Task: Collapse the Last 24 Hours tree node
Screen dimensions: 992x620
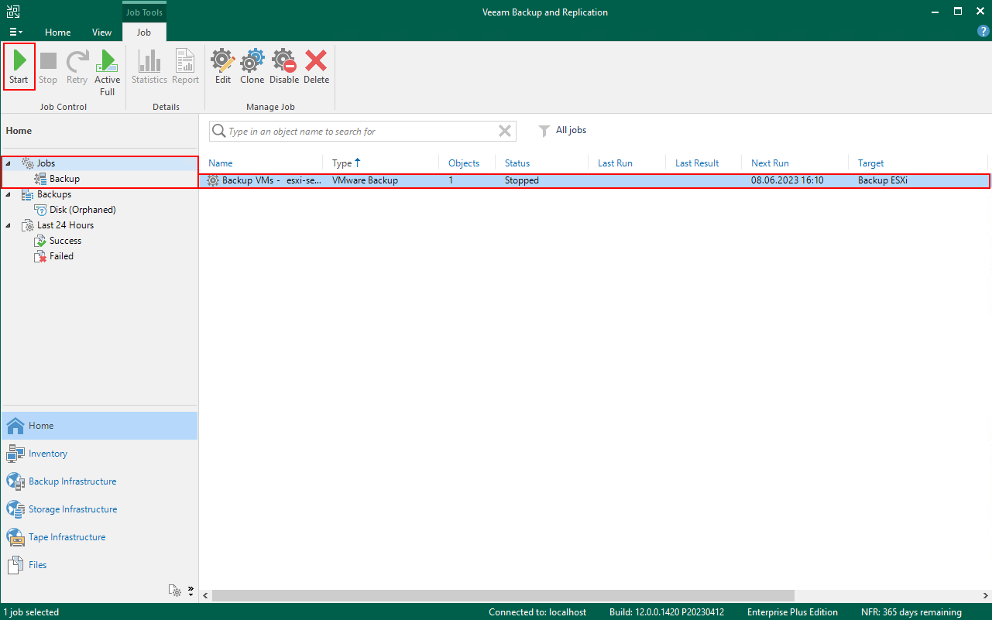Action: click(8, 225)
